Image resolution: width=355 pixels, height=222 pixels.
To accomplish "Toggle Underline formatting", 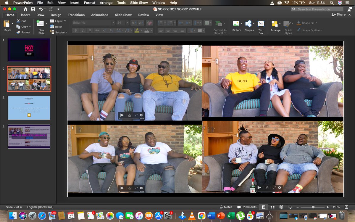I will click(x=90, y=30).
